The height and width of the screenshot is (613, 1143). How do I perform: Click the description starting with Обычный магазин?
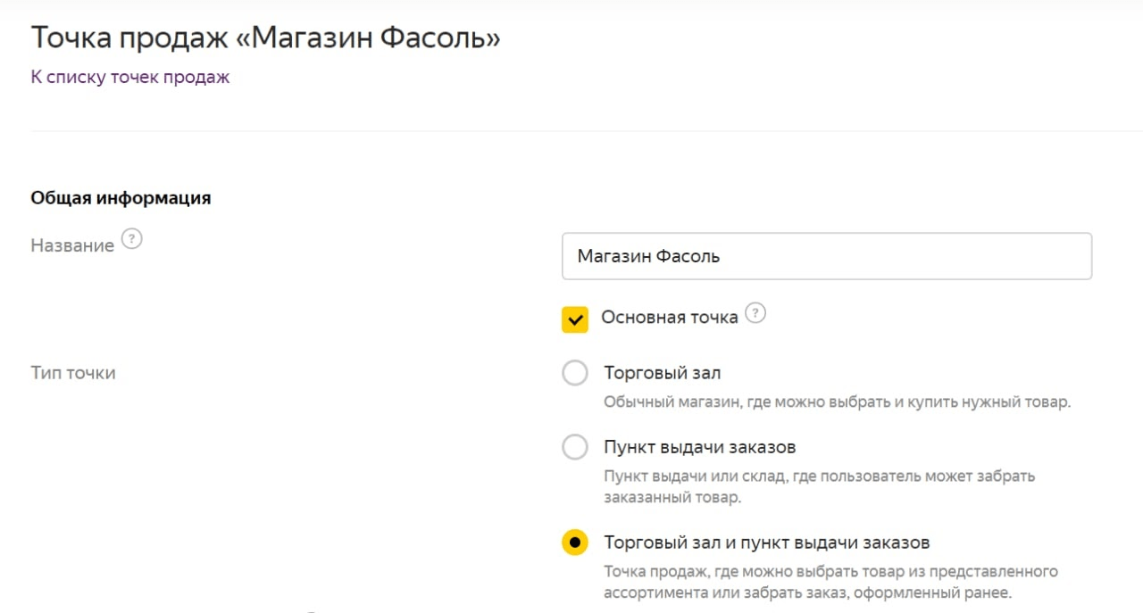[837, 402]
